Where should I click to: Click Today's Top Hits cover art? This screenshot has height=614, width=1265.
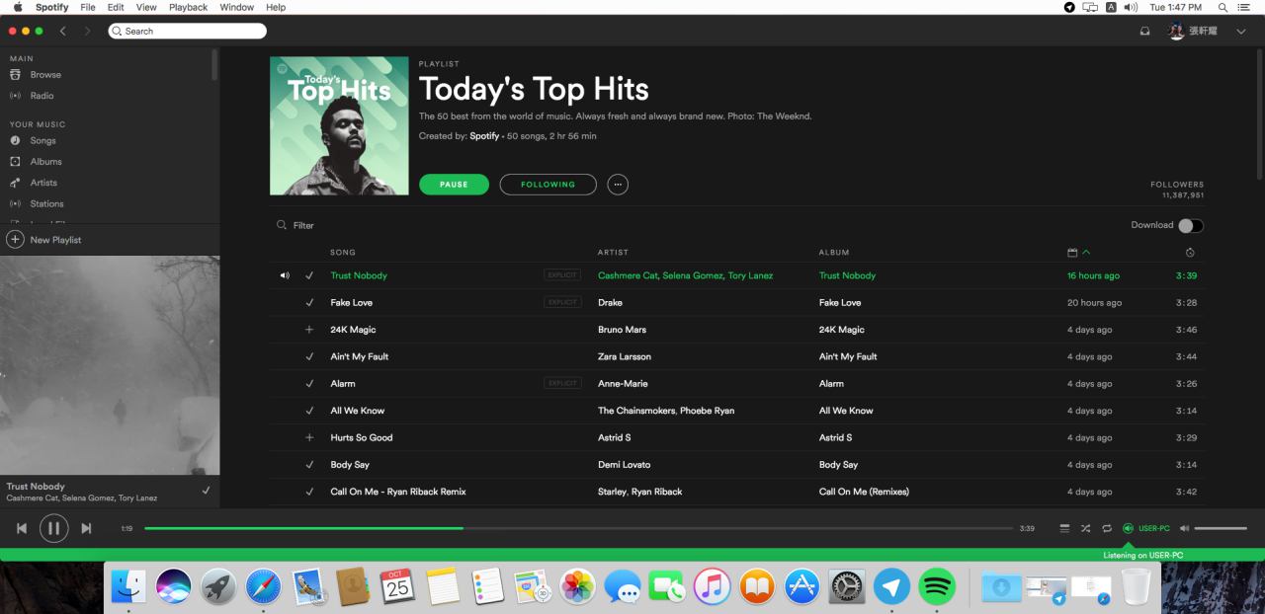(x=339, y=125)
